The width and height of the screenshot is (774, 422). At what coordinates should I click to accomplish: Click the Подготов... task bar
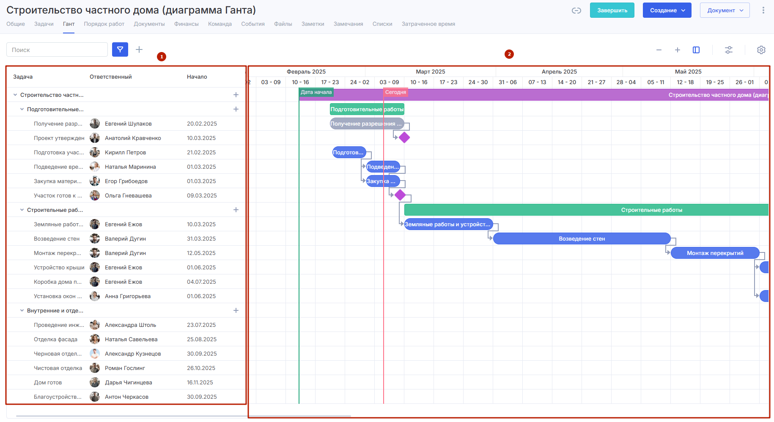coord(349,152)
